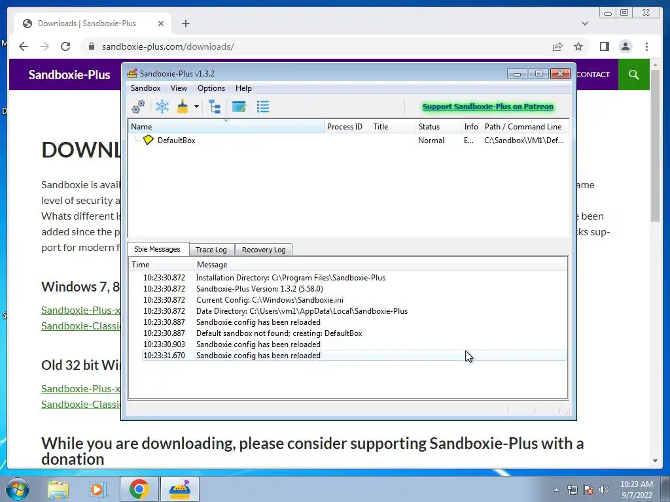Click the Message column header
670x502 pixels.
[x=381, y=265]
